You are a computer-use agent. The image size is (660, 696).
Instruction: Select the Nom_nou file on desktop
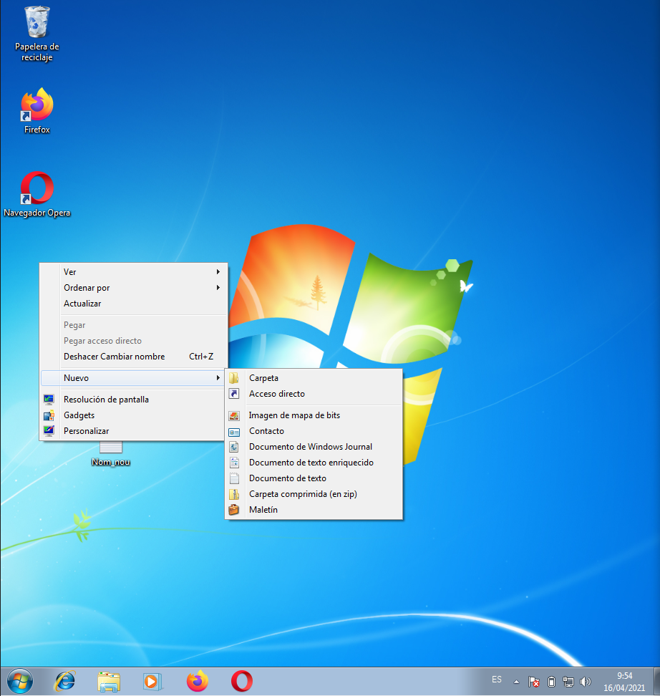point(110,455)
